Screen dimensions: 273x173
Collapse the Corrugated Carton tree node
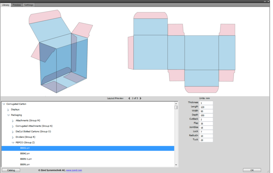pos(4,104)
